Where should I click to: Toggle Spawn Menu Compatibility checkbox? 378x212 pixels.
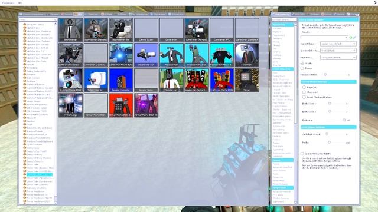point(302,153)
